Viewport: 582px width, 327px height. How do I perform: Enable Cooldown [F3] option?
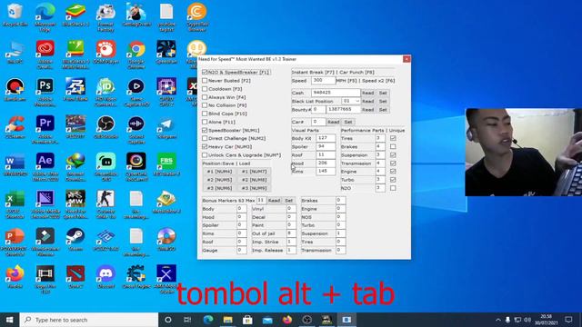(205, 89)
